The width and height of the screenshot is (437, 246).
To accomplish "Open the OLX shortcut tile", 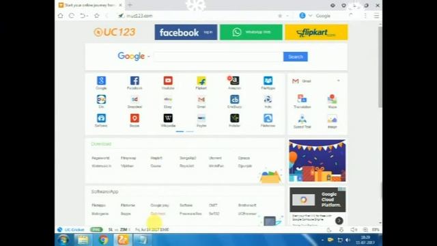I will tap(101, 102).
